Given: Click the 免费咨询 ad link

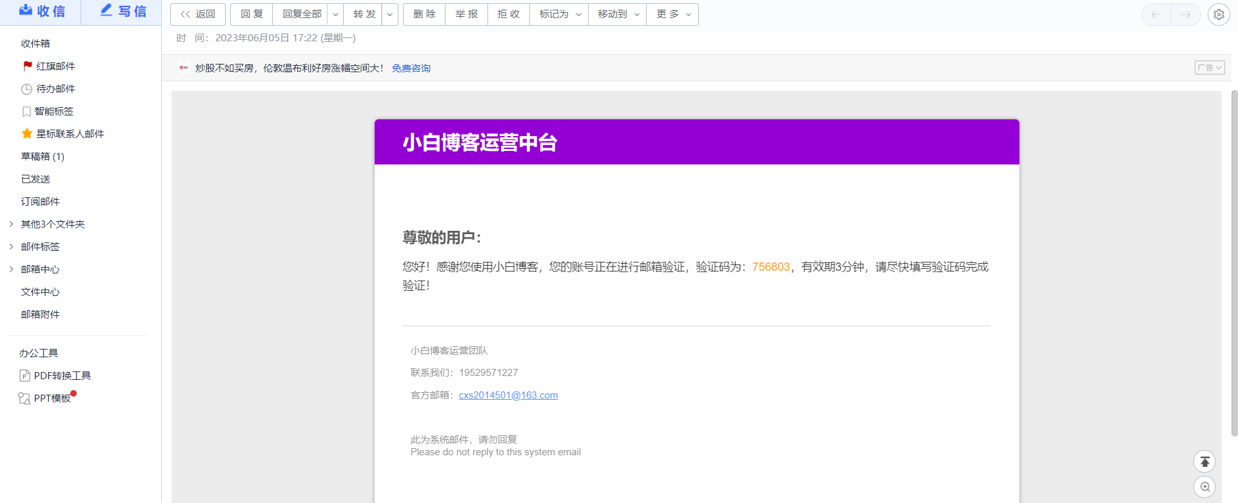Looking at the screenshot, I should tap(411, 68).
